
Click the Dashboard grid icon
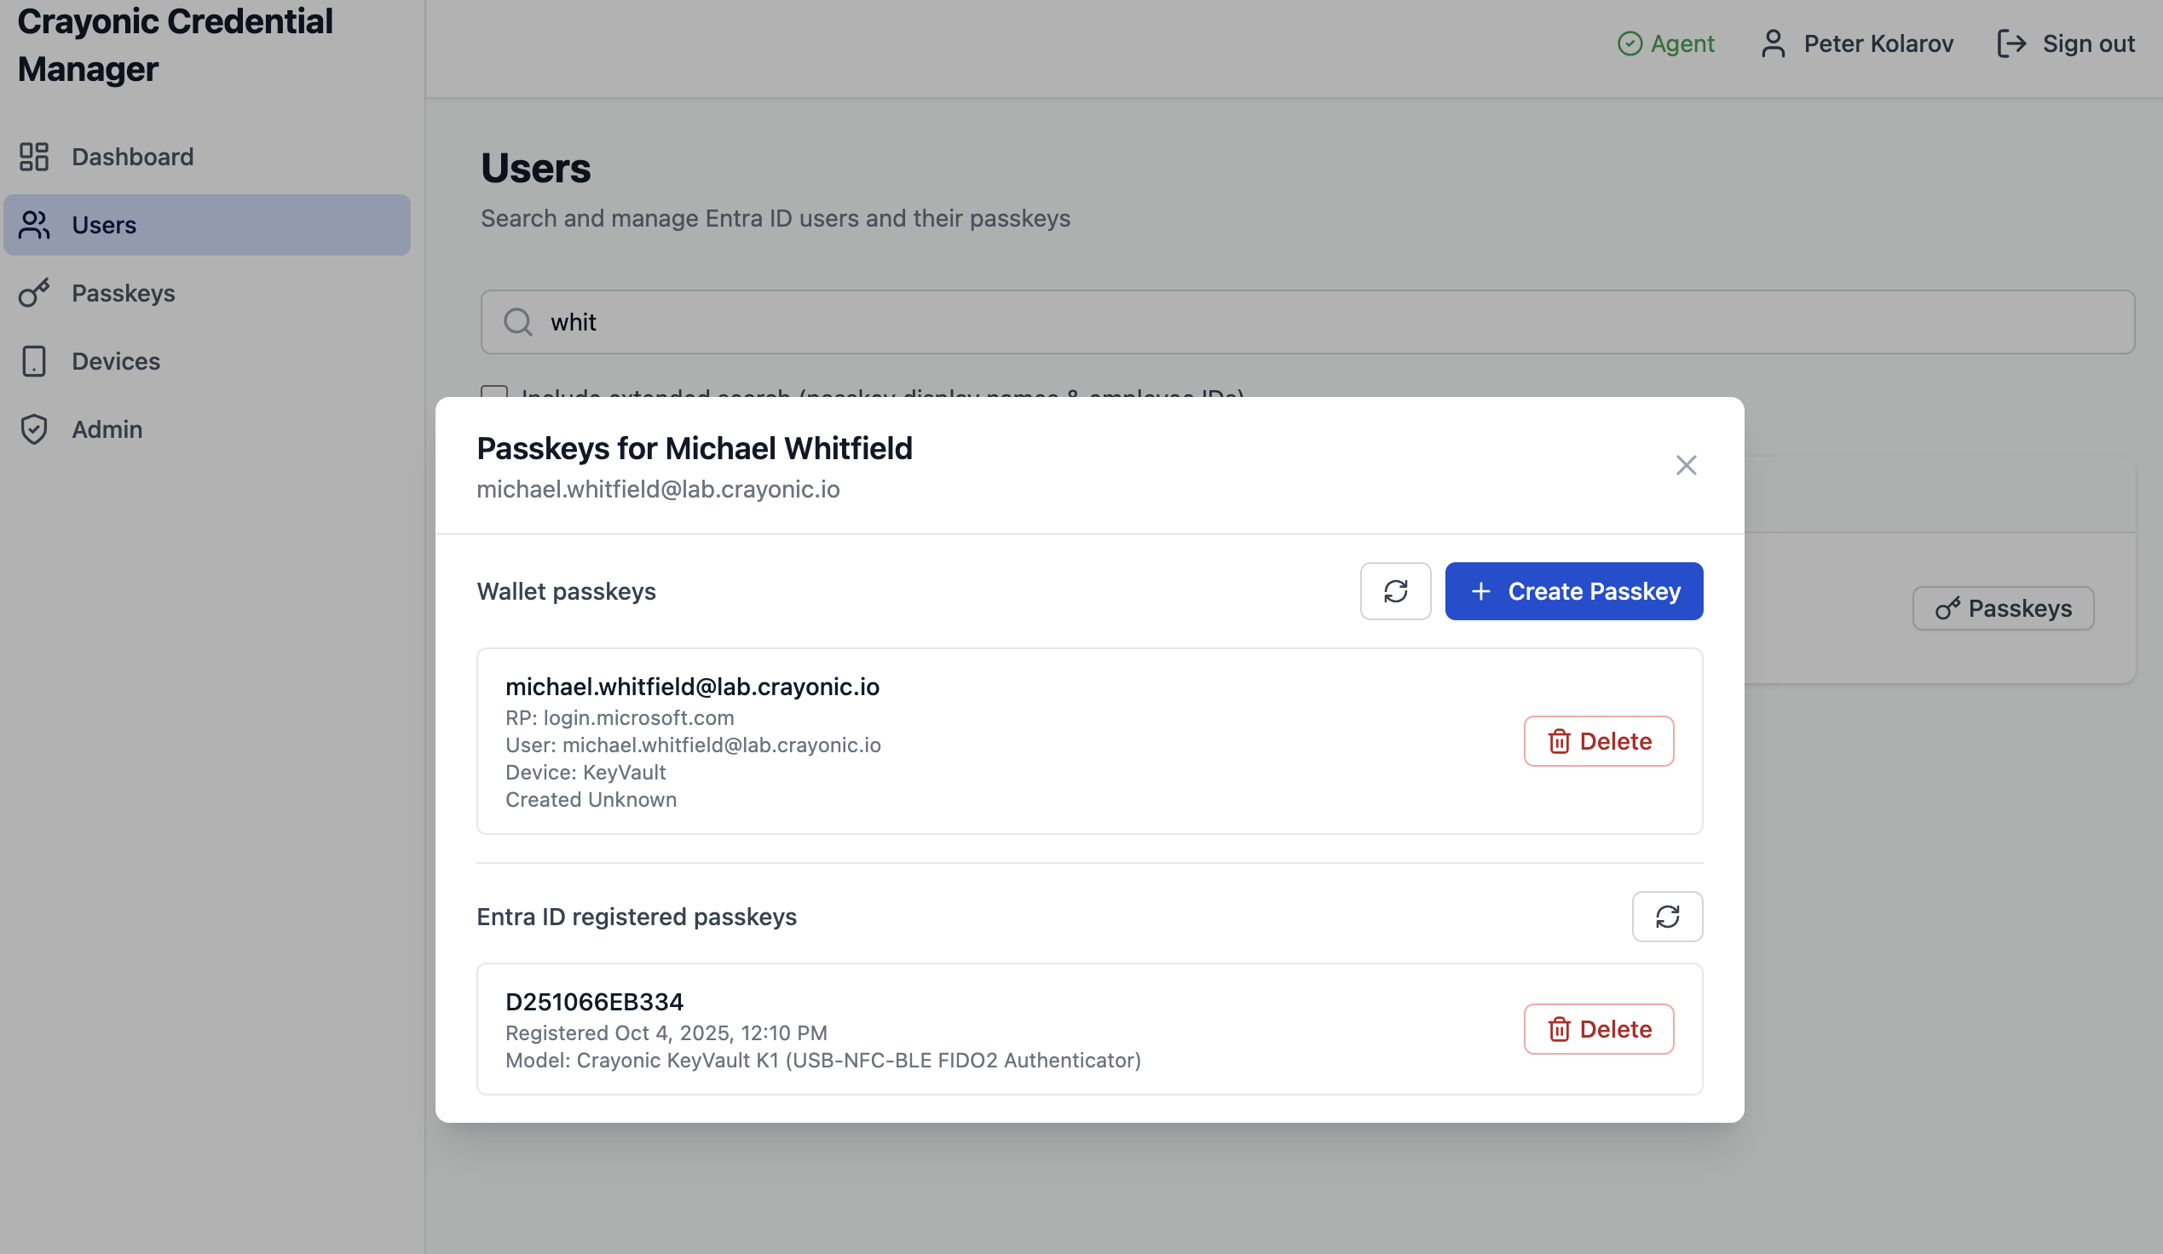pyautogui.click(x=34, y=157)
